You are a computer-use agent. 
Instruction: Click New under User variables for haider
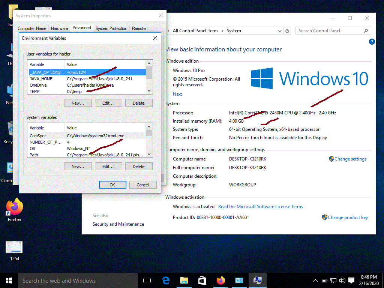click(x=78, y=103)
